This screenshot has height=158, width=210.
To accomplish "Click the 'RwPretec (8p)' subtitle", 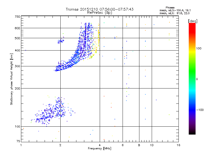I will 99,13.
